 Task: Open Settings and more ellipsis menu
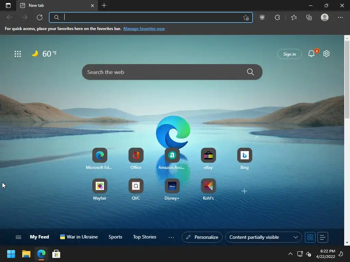coord(340,17)
